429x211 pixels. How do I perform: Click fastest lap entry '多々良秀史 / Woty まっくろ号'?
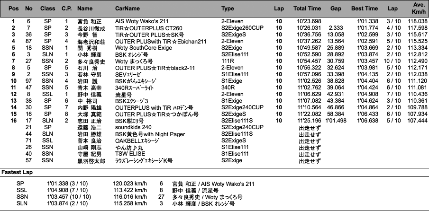pyautogui.click(x=207, y=197)
